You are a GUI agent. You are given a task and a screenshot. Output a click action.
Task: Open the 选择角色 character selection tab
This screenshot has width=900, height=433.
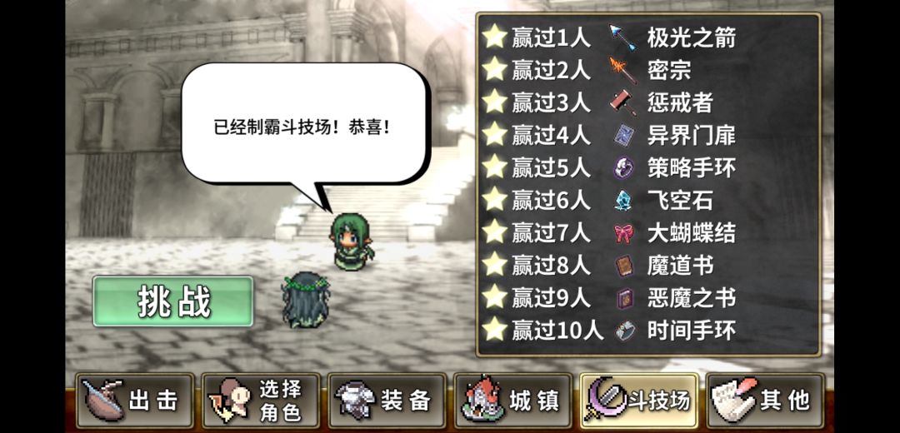[x=261, y=401]
